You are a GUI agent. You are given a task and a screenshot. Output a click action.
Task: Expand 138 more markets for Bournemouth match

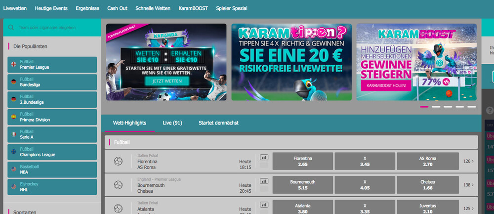(468, 185)
